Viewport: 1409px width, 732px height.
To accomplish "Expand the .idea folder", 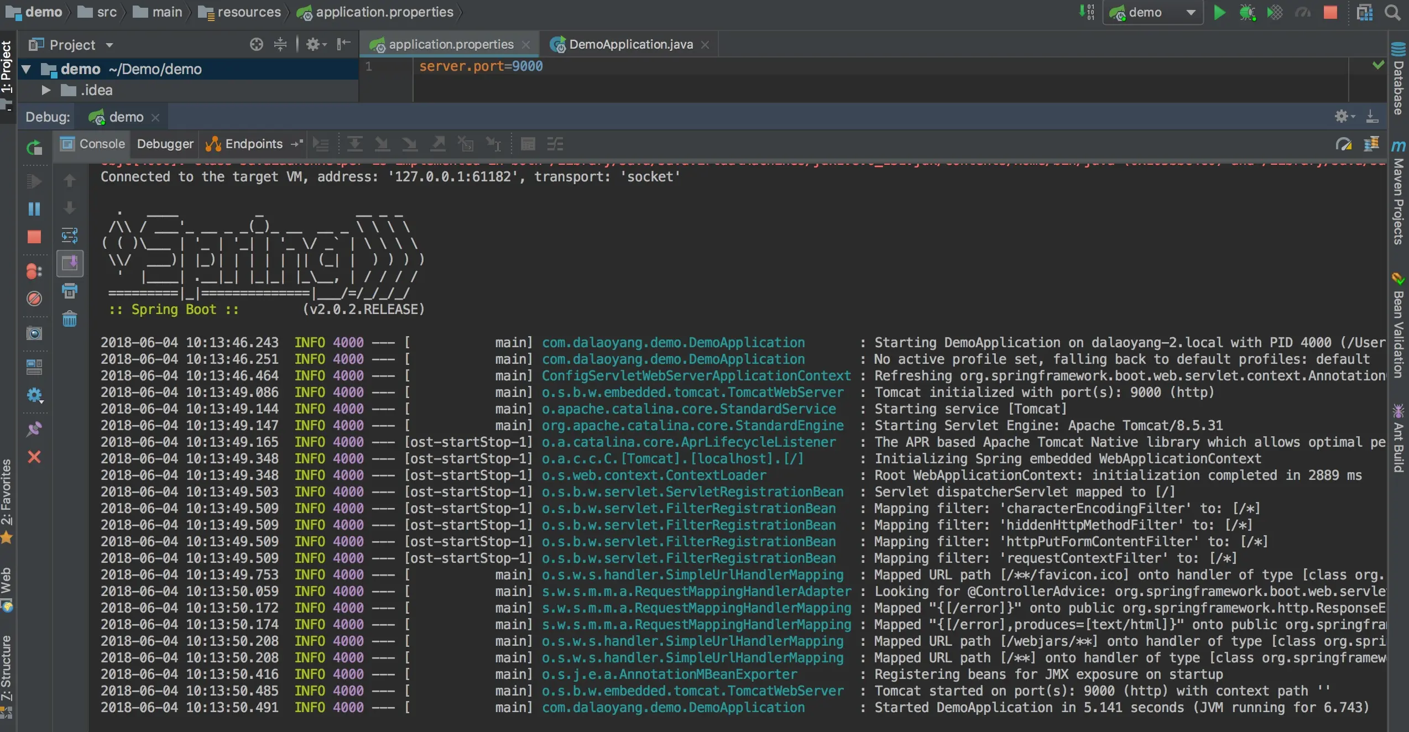I will pyautogui.click(x=46, y=90).
